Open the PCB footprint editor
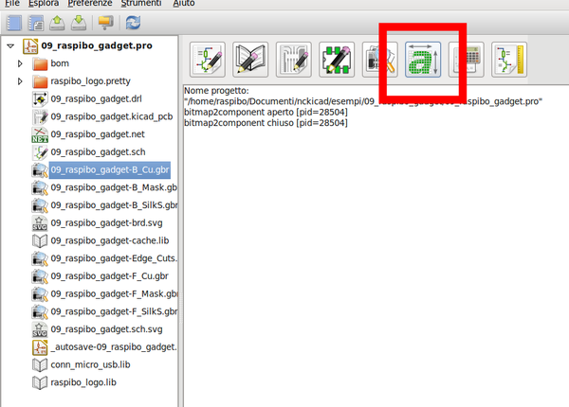The height and width of the screenshot is (407, 569). pyautogui.click(x=337, y=60)
